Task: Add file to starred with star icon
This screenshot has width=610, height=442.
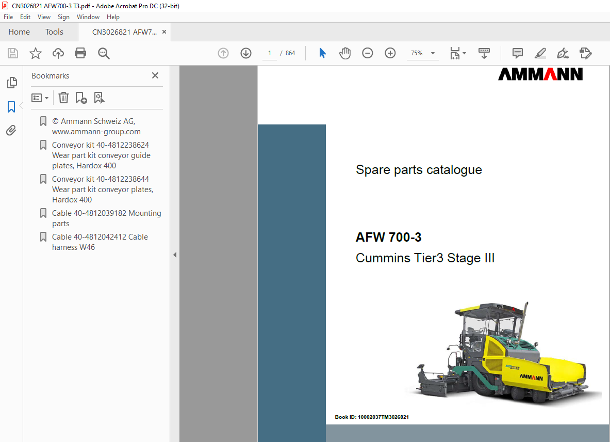Action: [36, 53]
